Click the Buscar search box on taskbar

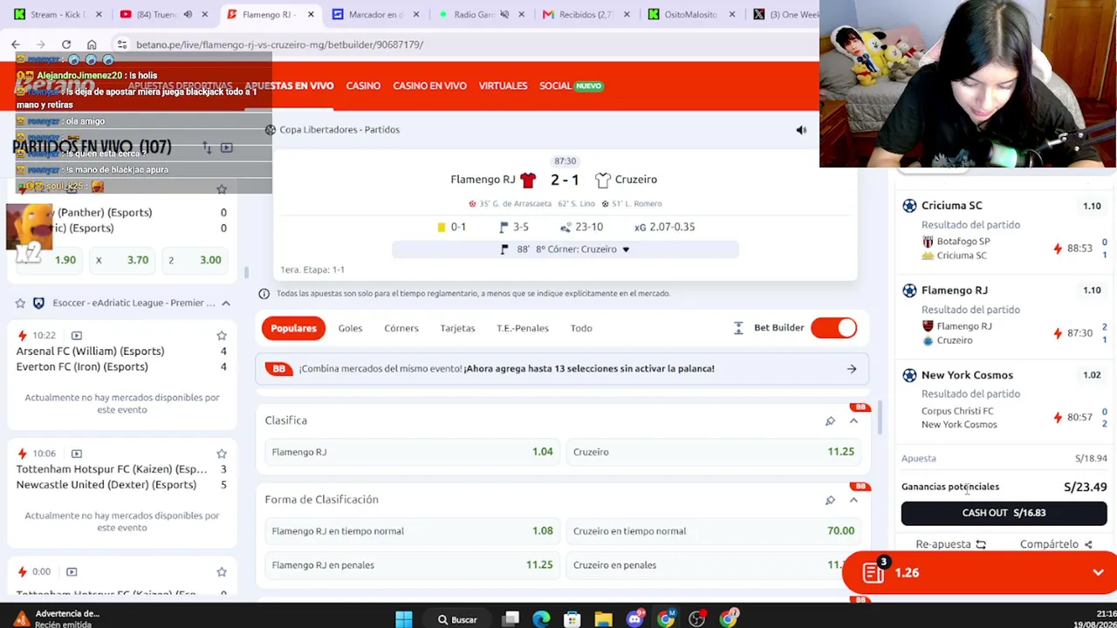pos(456,619)
